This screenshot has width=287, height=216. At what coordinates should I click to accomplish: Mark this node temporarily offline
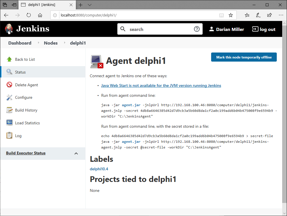click(x=244, y=57)
